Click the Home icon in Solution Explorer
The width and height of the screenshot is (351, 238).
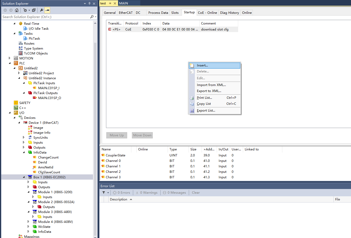click(17, 10)
